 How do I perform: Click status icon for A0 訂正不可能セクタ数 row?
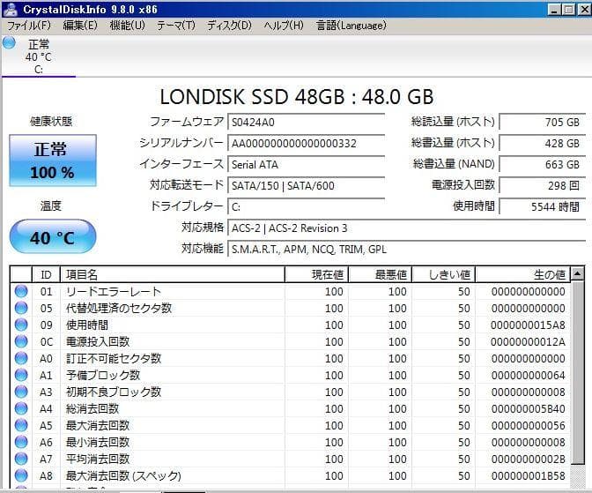[21, 358]
